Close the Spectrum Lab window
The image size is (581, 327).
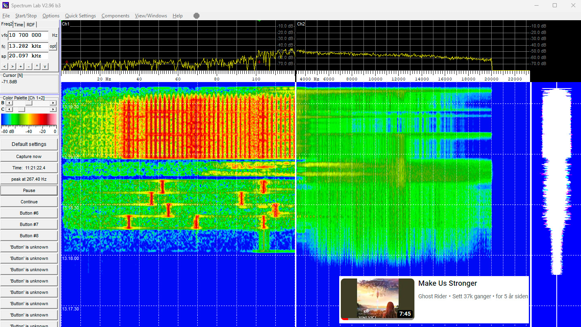(x=573, y=5)
